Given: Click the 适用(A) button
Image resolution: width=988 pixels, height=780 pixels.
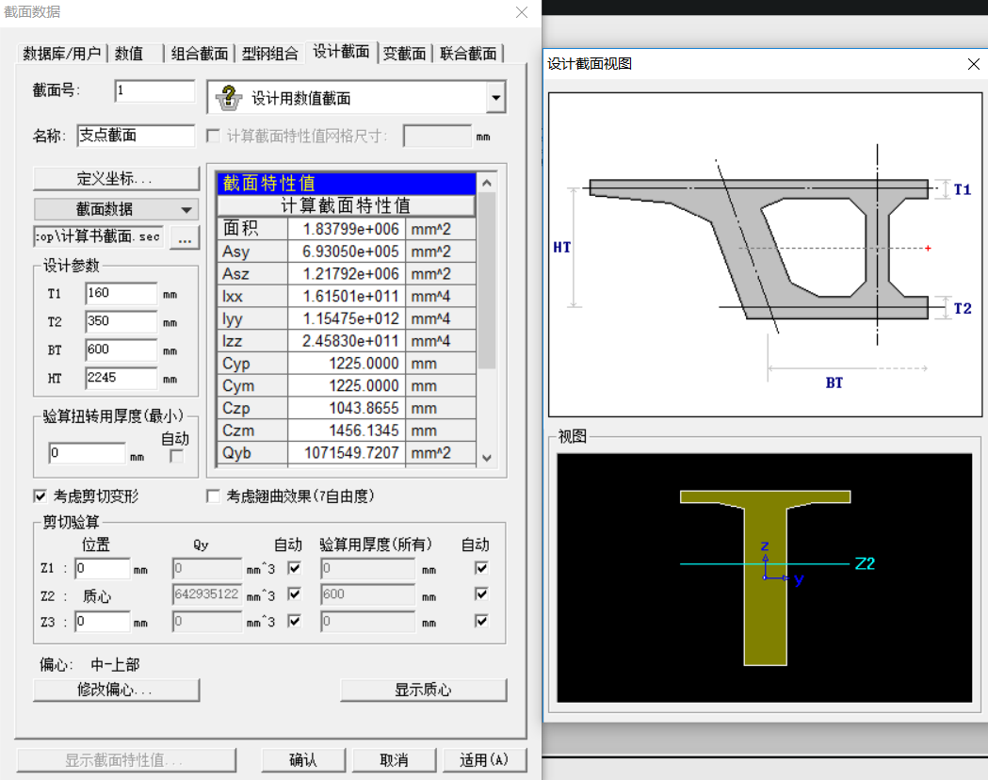Looking at the screenshot, I should click(484, 760).
